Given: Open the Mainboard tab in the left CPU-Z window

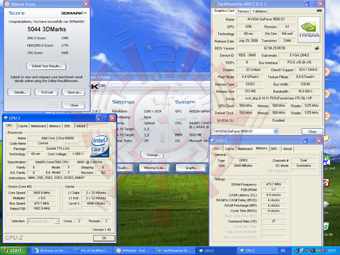Looking at the screenshot, I should (38, 126).
